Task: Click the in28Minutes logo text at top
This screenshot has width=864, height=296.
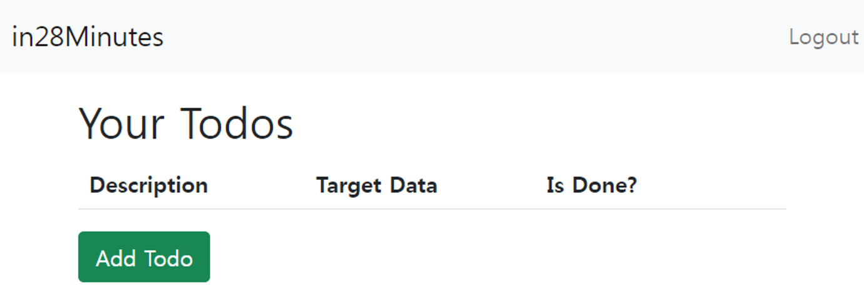Action: coord(88,37)
